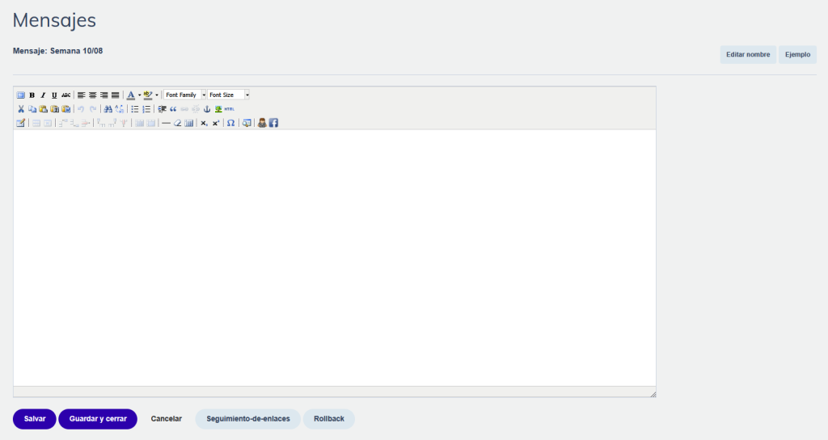Click the Cancelar link
Screen dimensions: 828x440
pyautogui.click(x=167, y=419)
